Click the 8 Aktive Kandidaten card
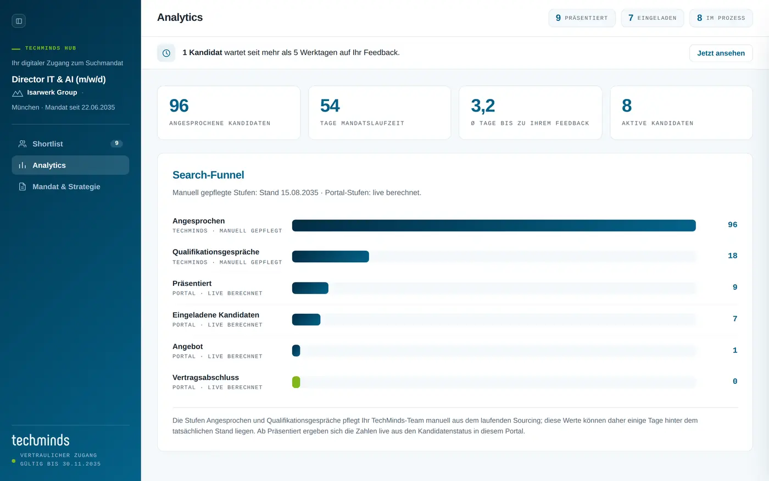The image size is (769, 481). coord(681,113)
